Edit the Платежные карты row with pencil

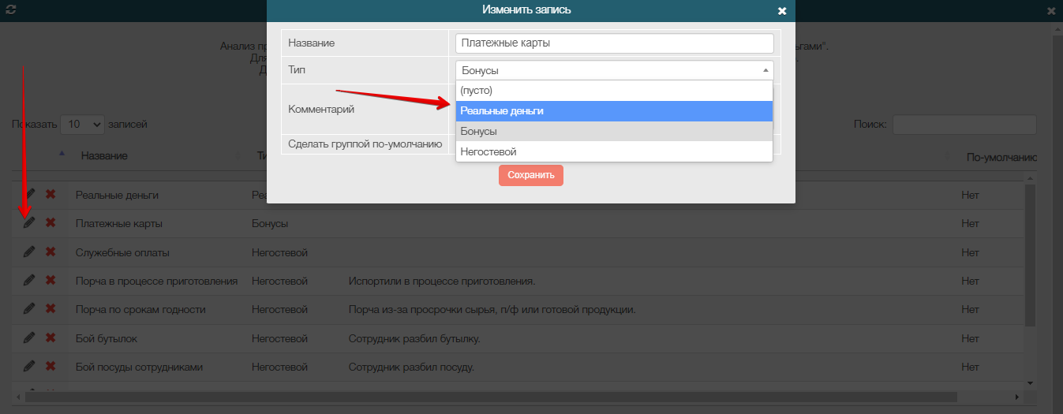point(29,223)
